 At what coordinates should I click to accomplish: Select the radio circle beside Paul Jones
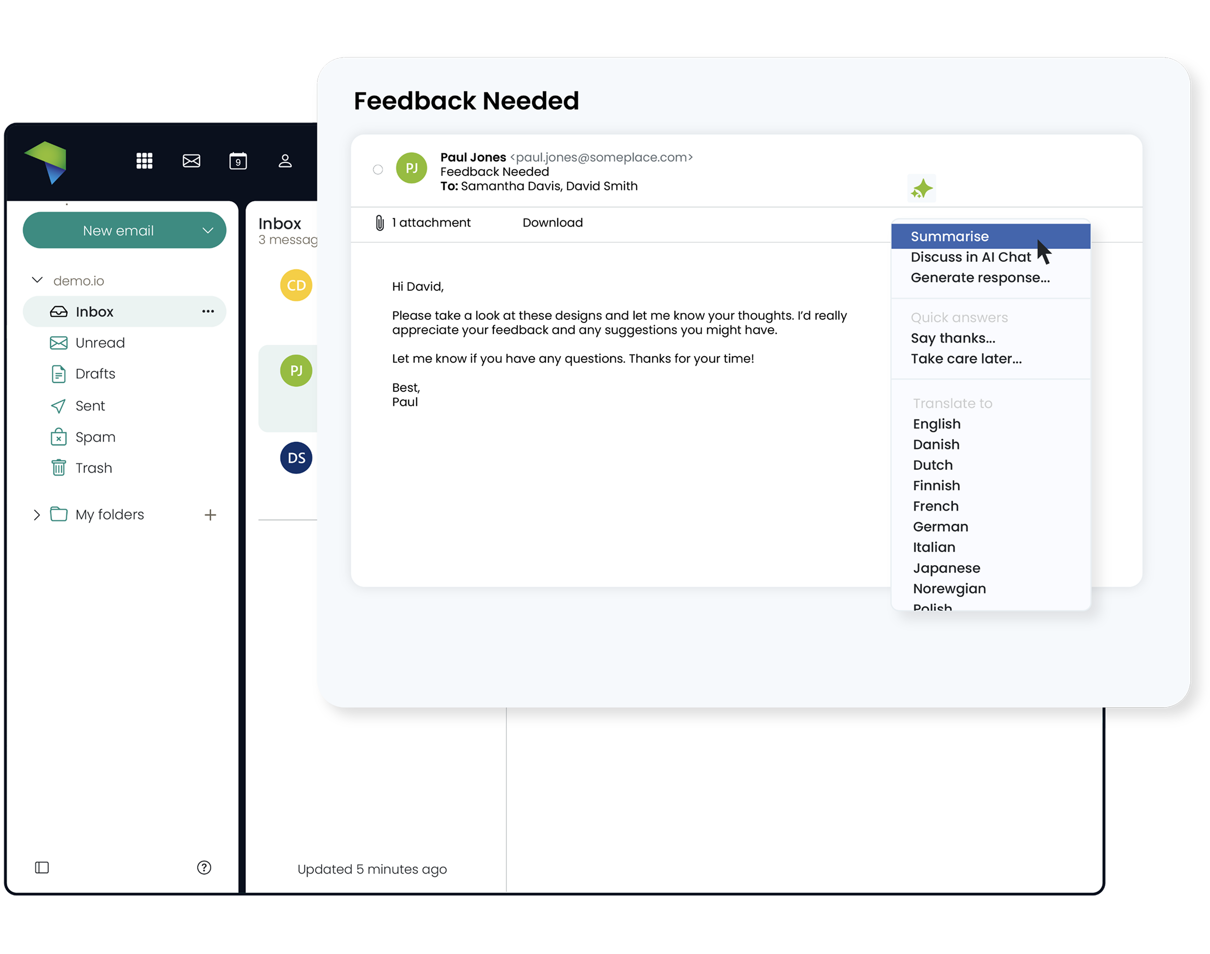click(378, 169)
